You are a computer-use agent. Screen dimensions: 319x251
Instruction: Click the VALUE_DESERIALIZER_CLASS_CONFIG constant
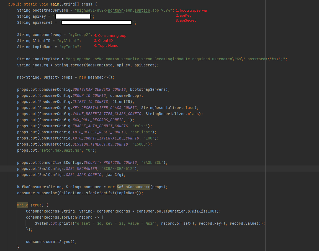coord(107,114)
